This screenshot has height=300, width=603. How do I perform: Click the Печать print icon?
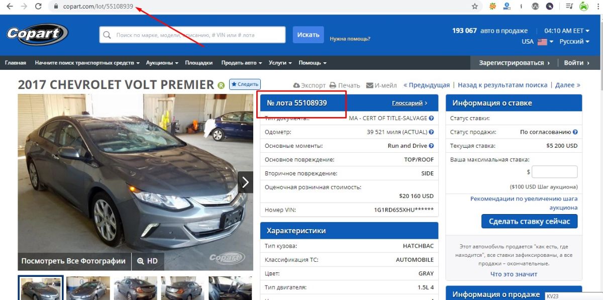(x=334, y=85)
